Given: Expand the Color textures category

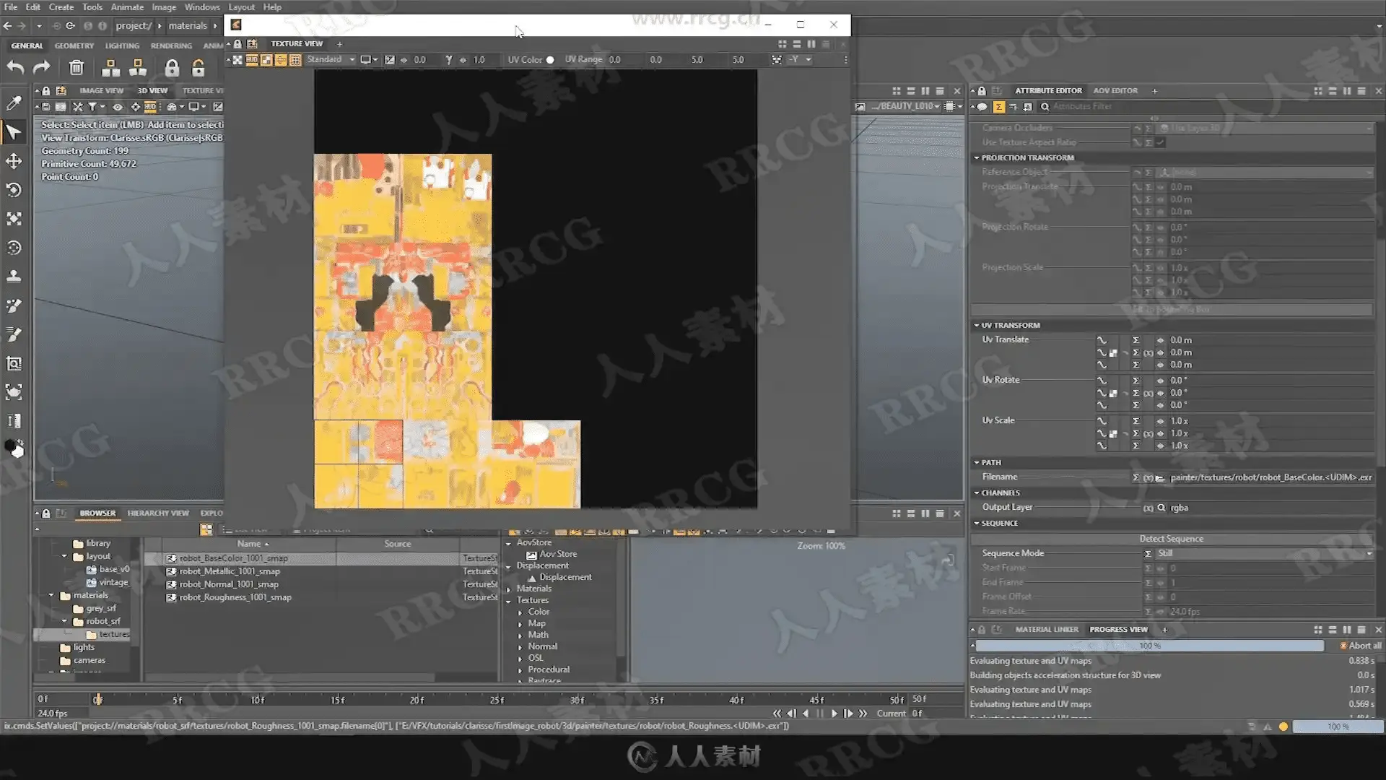Looking at the screenshot, I should coord(520,612).
